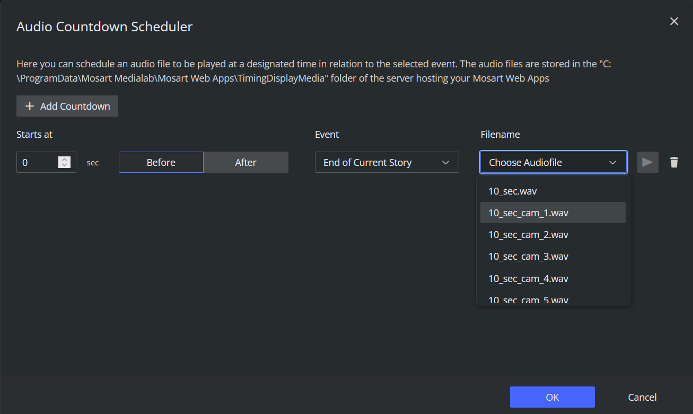Decrease Starts at seconds with down arrow

tap(64, 165)
